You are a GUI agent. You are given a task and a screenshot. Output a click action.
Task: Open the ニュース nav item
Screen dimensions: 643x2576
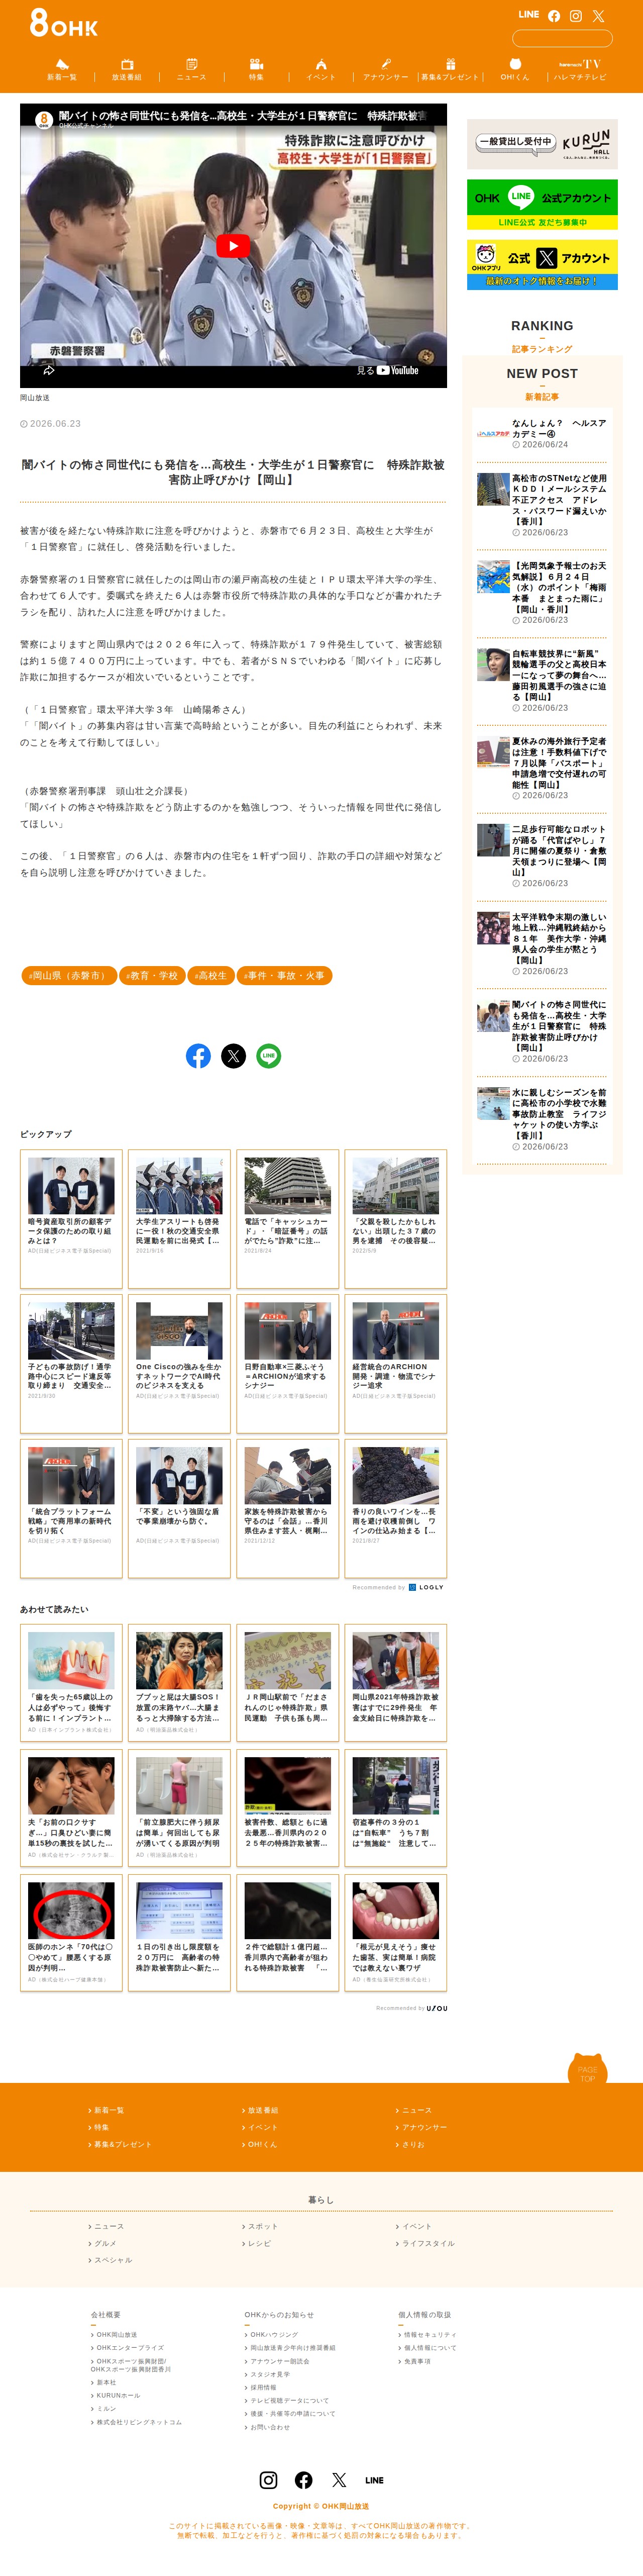click(191, 69)
